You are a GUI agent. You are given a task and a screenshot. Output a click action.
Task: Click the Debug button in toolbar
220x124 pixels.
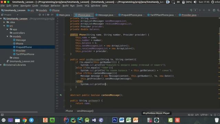[204, 10]
